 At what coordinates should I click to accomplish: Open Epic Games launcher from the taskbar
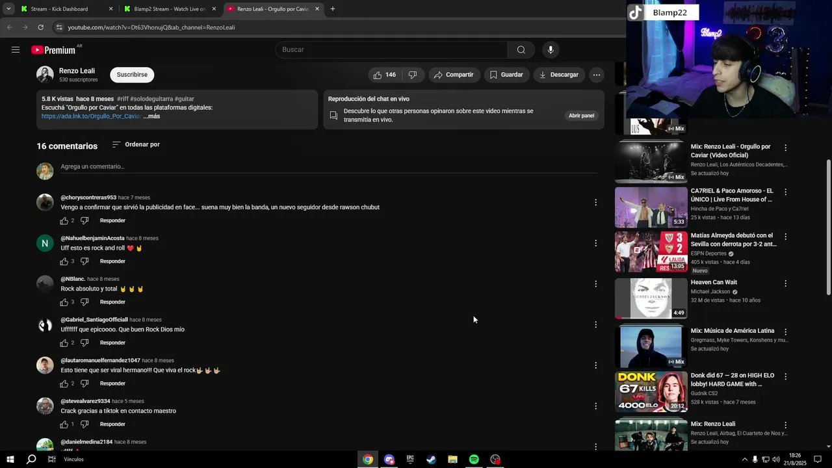click(x=410, y=460)
